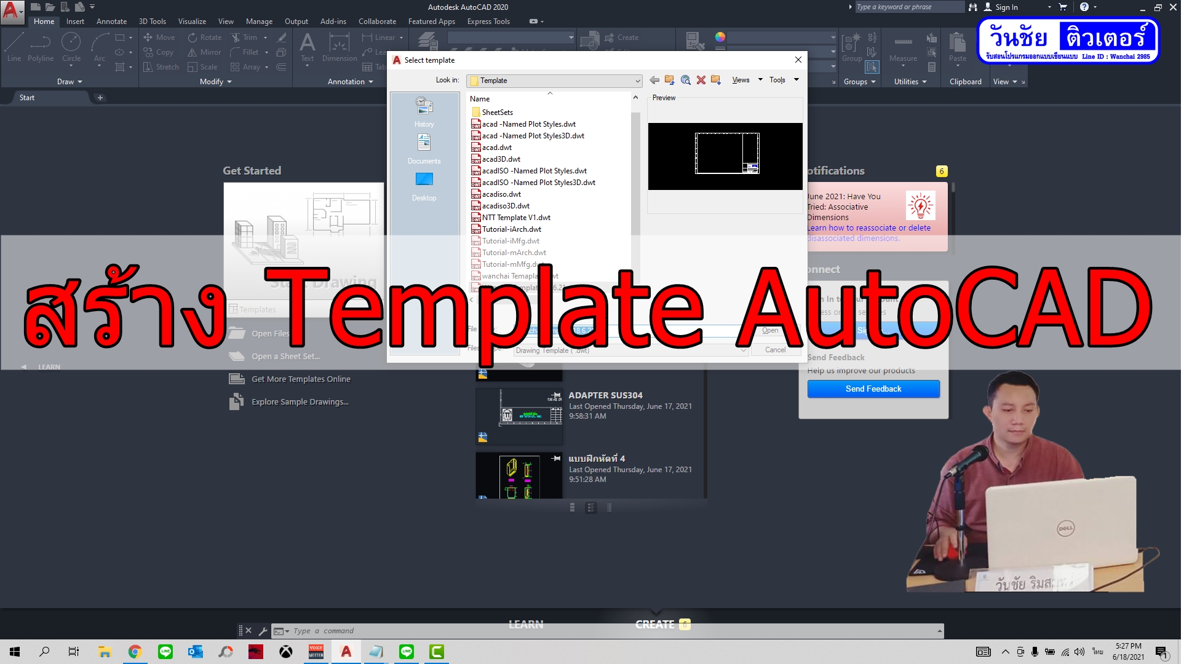The height and width of the screenshot is (664, 1184).
Task: Click the Up one level folder icon
Action: (x=670, y=80)
